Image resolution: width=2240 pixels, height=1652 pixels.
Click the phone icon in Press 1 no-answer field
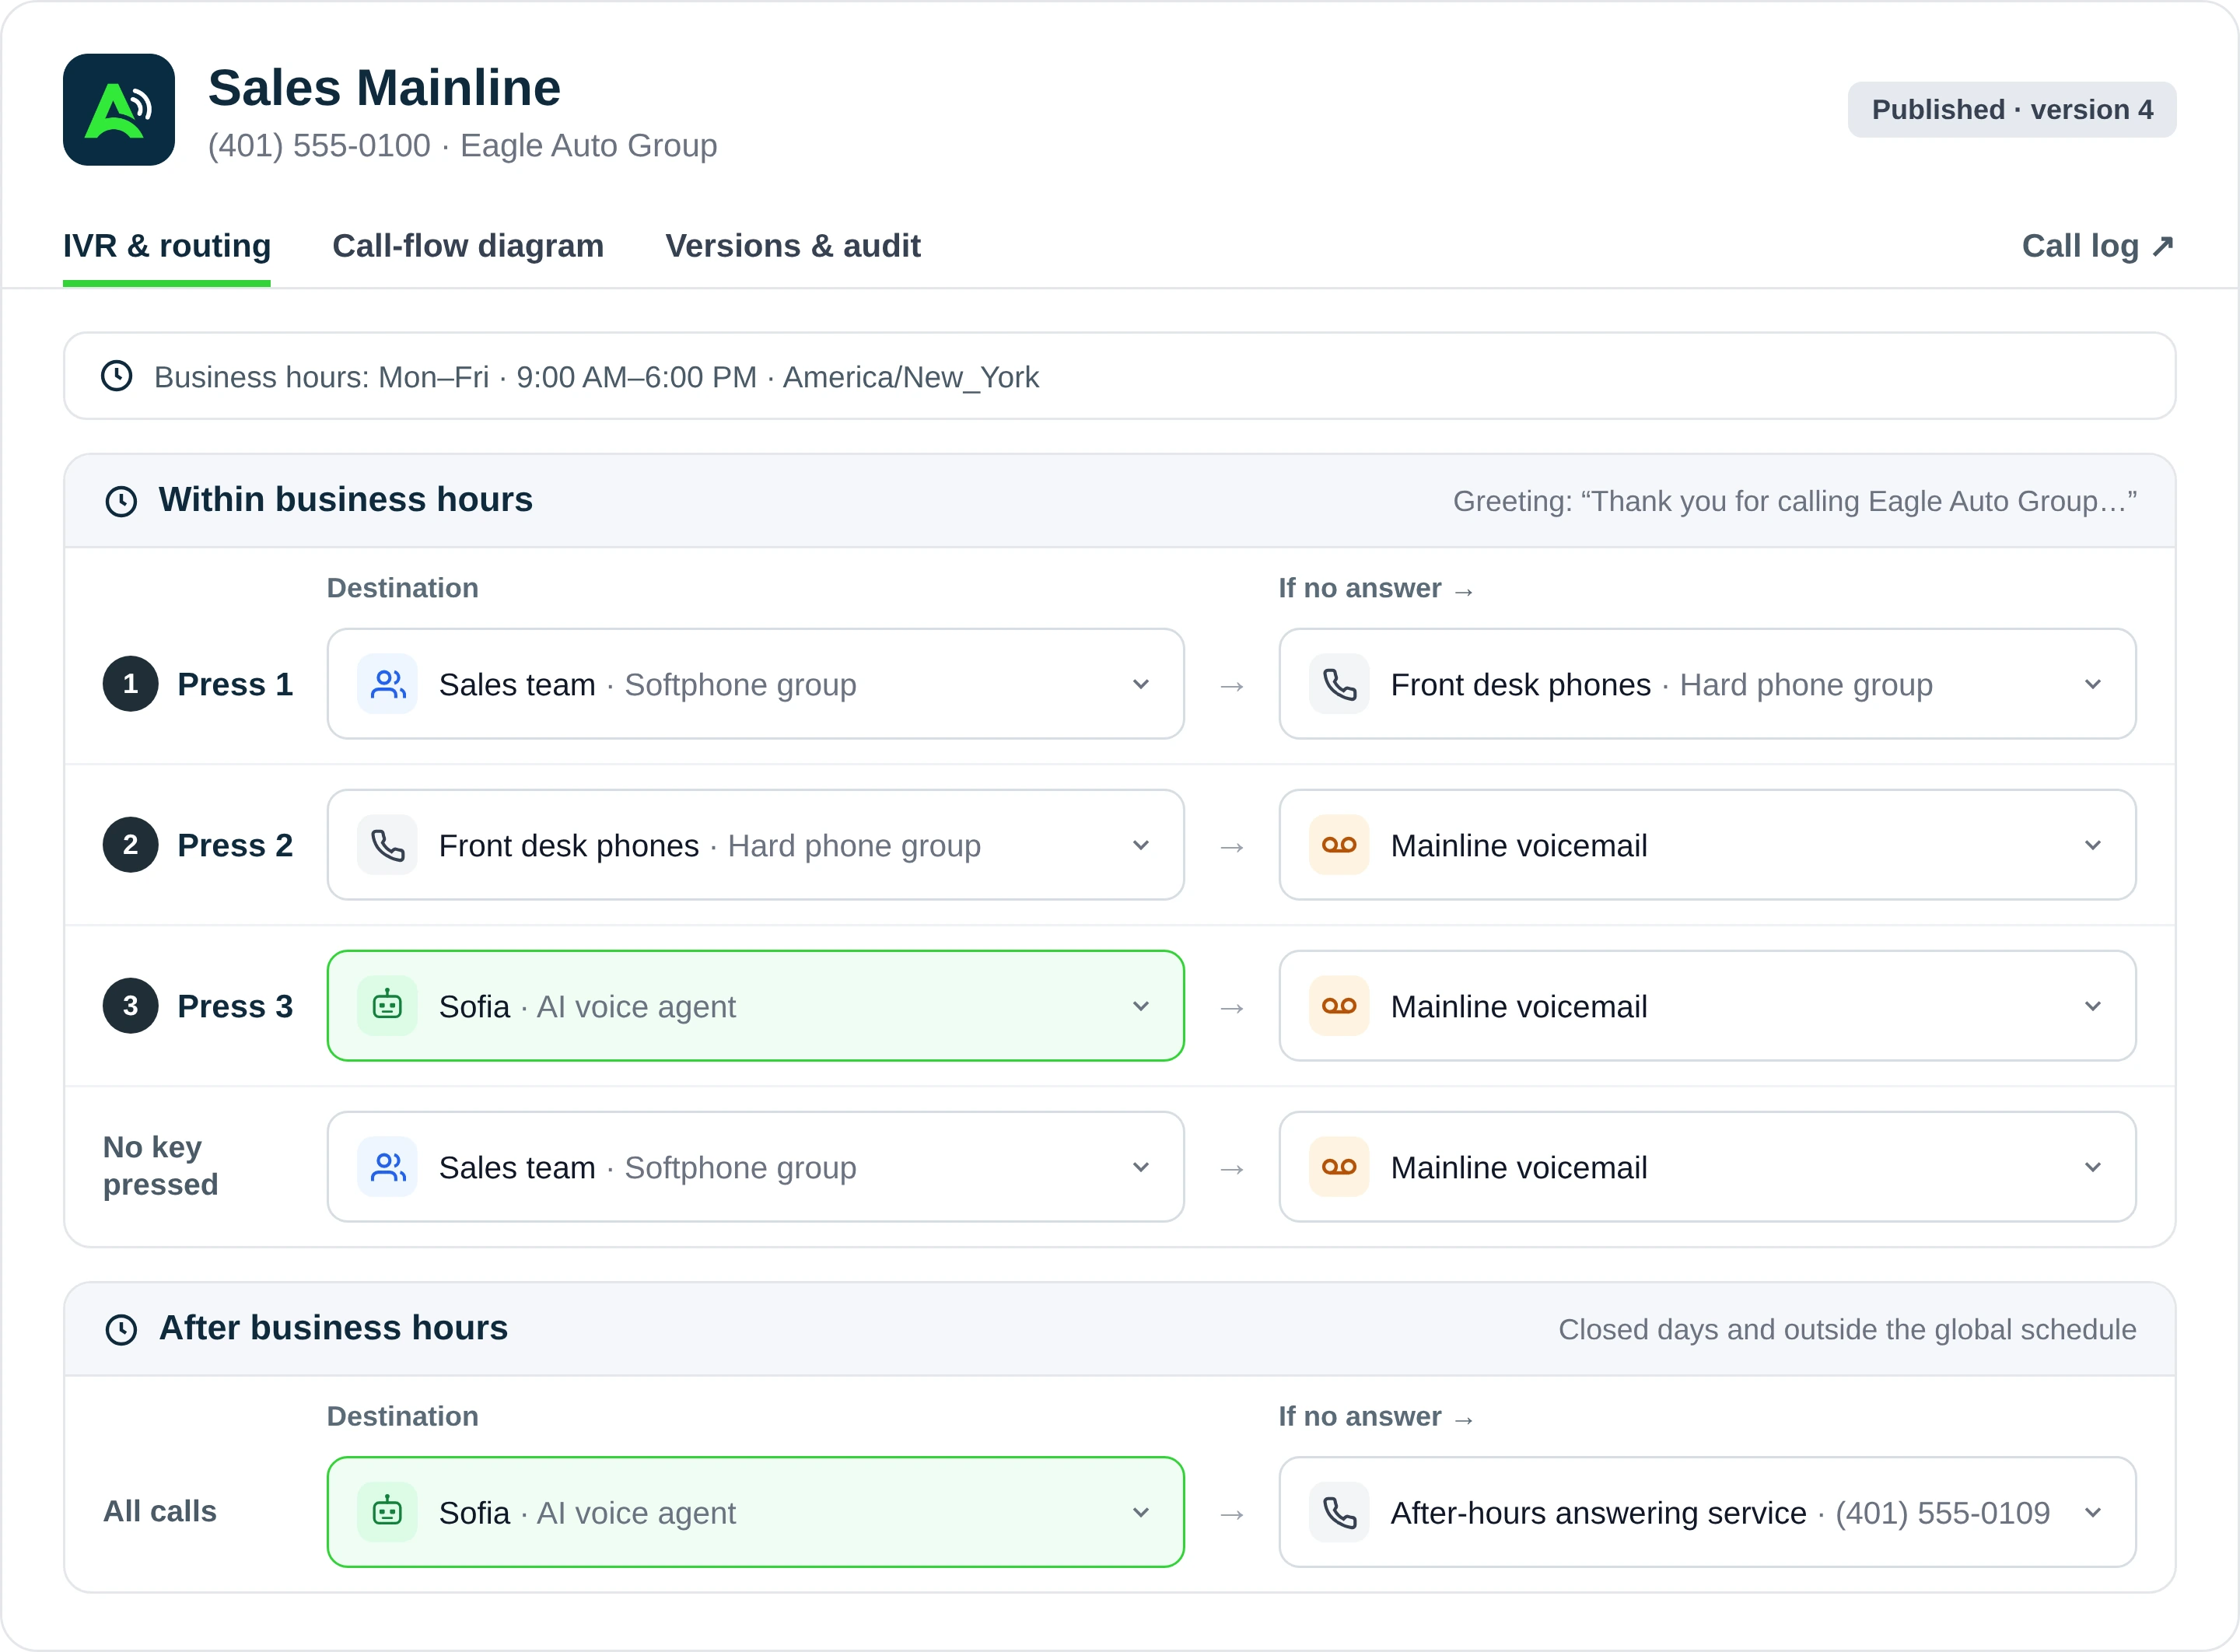pos(1340,684)
